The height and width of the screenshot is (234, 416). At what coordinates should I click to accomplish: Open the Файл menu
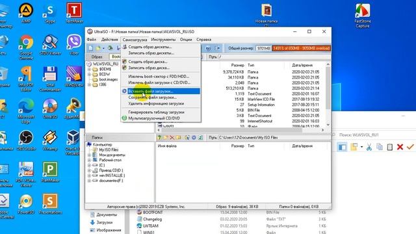(x=92, y=40)
